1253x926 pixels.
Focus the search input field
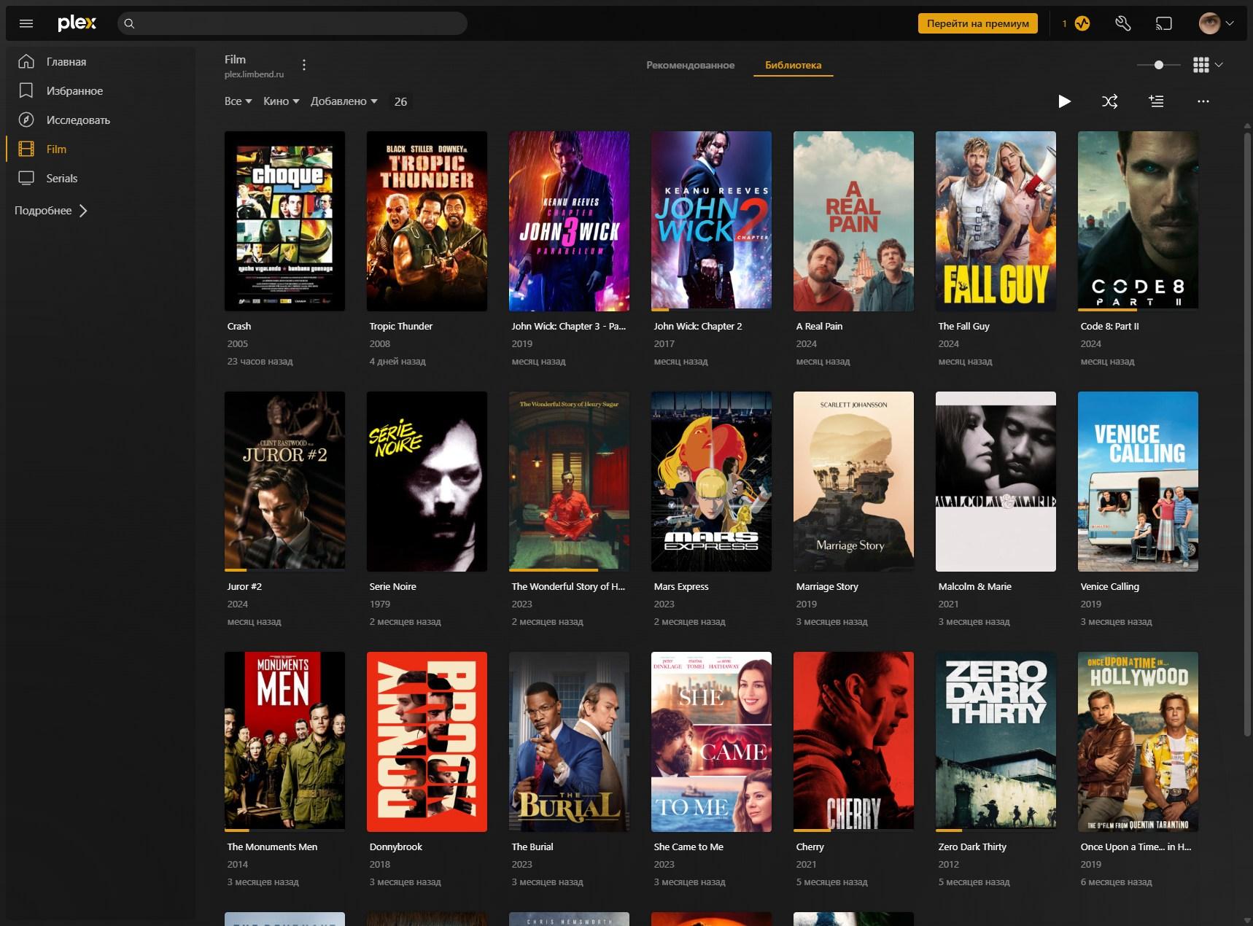[292, 23]
